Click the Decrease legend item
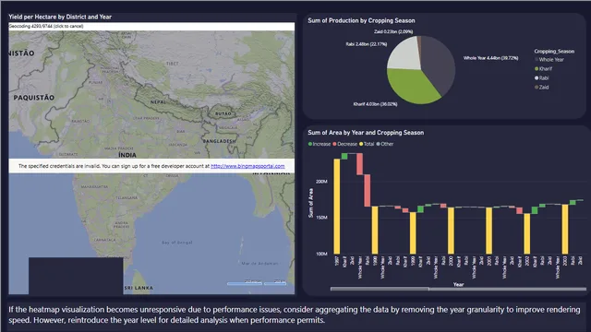 pyautogui.click(x=344, y=144)
